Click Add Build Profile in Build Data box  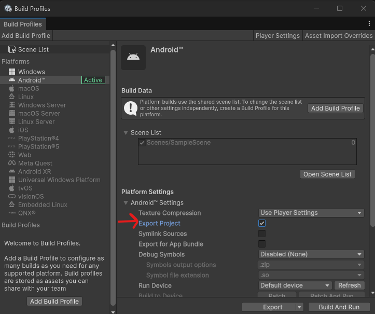point(335,108)
